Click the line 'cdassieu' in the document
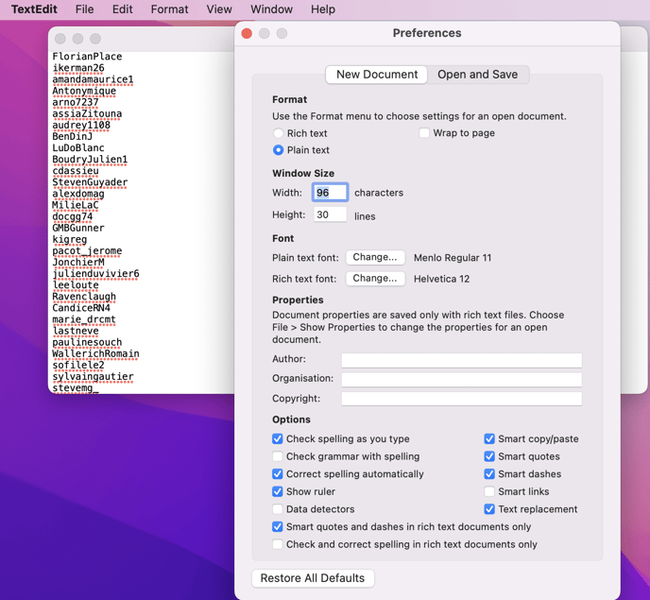The width and height of the screenshot is (650, 600). tap(76, 171)
